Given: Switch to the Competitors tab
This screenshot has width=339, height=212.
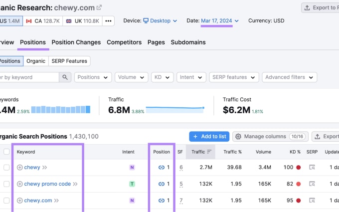Looking at the screenshot, I should tap(124, 42).
